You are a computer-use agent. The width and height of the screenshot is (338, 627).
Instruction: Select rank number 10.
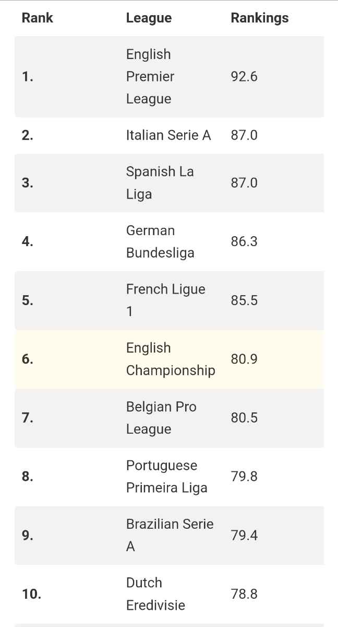(x=31, y=594)
